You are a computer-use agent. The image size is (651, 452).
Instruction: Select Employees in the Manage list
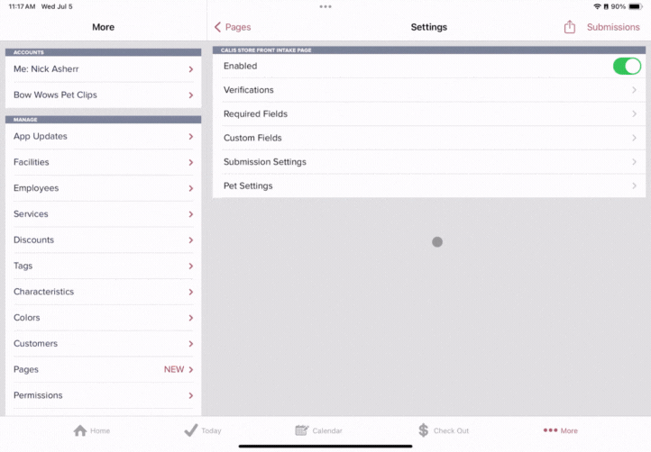[103, 188]
